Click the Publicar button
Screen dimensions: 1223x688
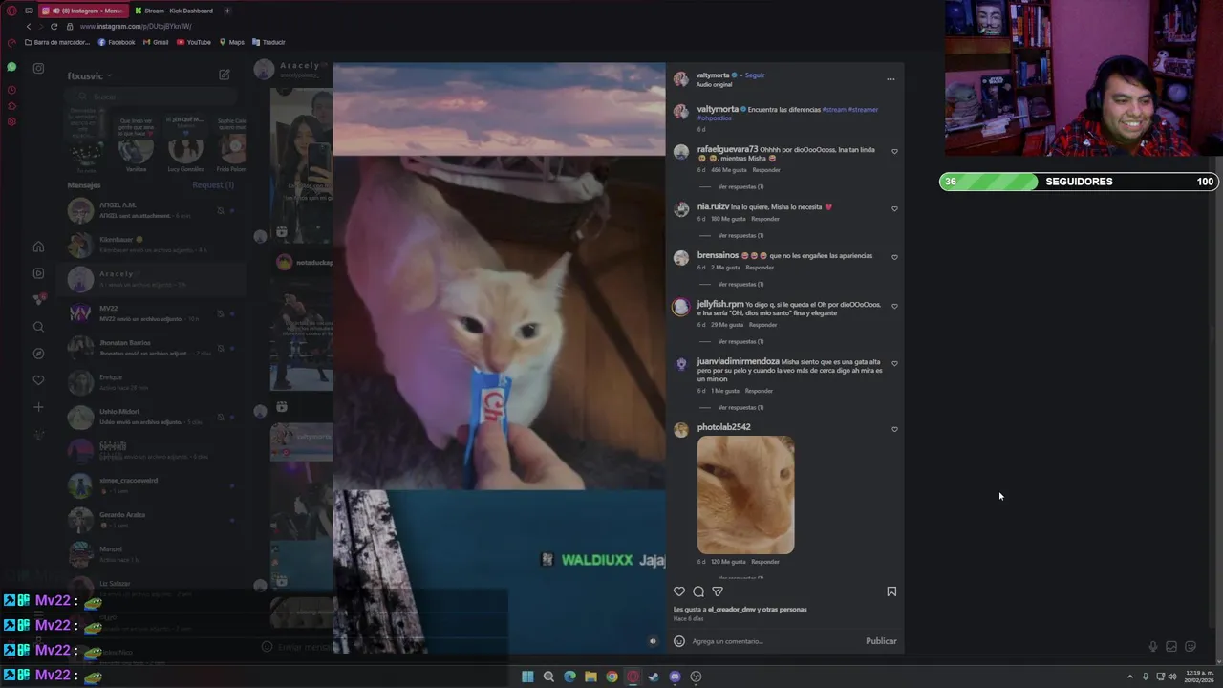pyautogui.click(x=881, y=641)
